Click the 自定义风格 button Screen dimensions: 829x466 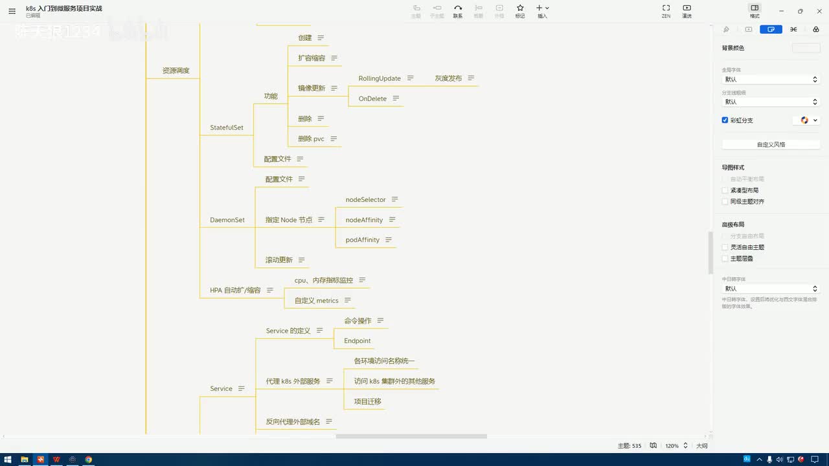pyautogui.click(x=771, y=144)
